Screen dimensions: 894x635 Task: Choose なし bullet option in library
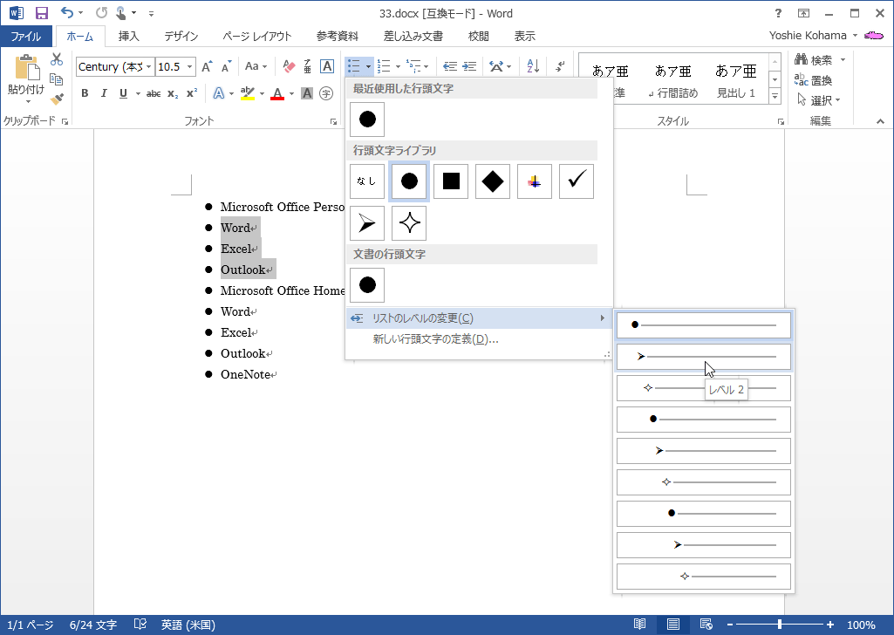click(366, 181)
